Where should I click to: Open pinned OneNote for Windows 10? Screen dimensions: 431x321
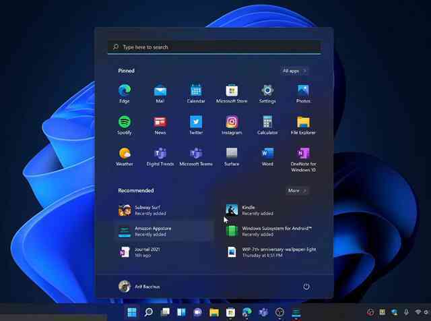pyautogui.click(x=303, y=160)
